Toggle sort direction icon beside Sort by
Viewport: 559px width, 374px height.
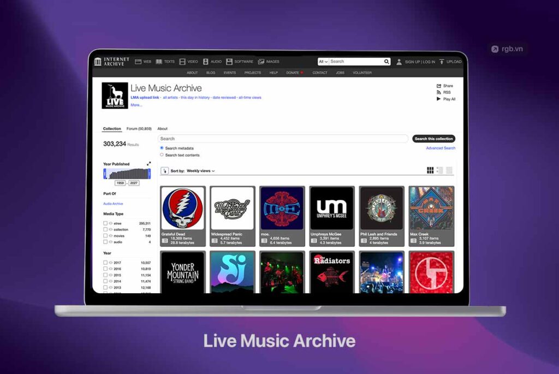[164, 171]
